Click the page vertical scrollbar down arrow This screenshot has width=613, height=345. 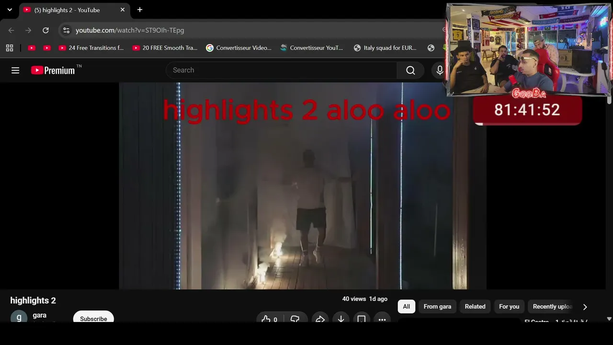[x=609, y=319]
